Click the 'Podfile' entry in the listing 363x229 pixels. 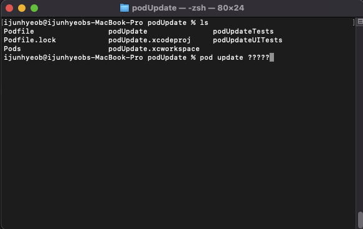19,31
